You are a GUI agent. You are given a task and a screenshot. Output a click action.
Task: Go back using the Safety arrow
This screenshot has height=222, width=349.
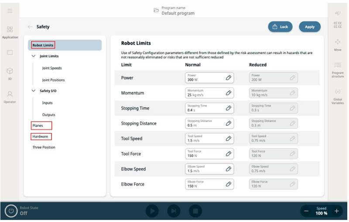coord(30,27)
